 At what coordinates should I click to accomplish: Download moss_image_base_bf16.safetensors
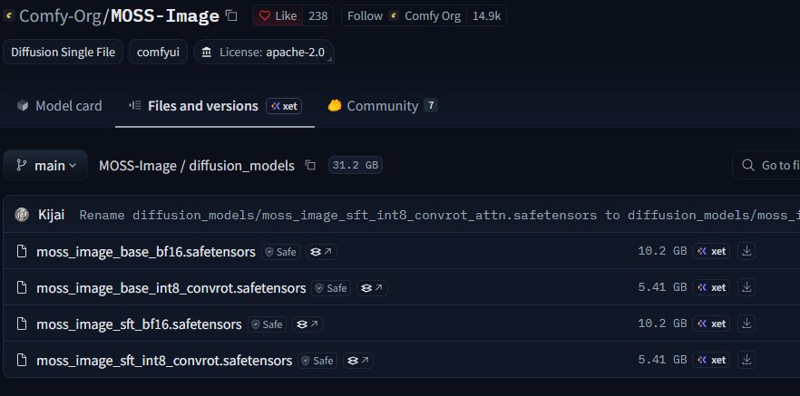click(x=746, y=251)
